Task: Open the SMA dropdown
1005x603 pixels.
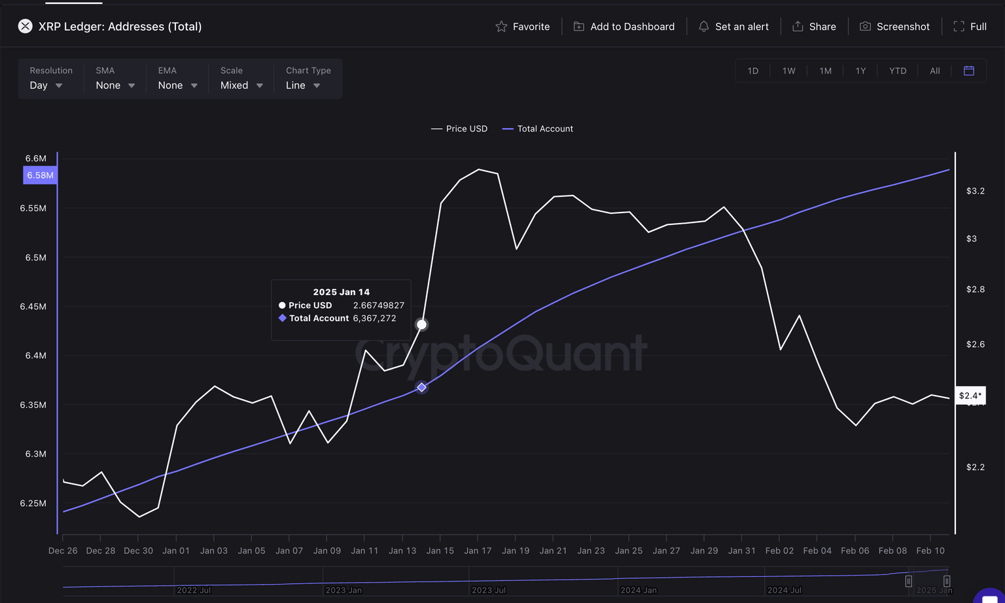Action: tap(115, 86)
